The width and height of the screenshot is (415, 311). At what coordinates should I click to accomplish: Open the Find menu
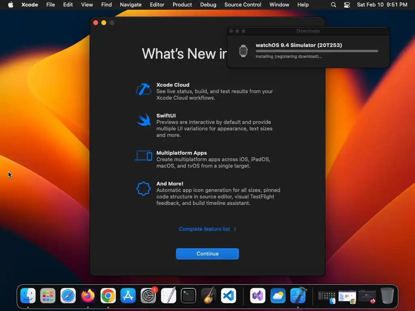[107, 5]
